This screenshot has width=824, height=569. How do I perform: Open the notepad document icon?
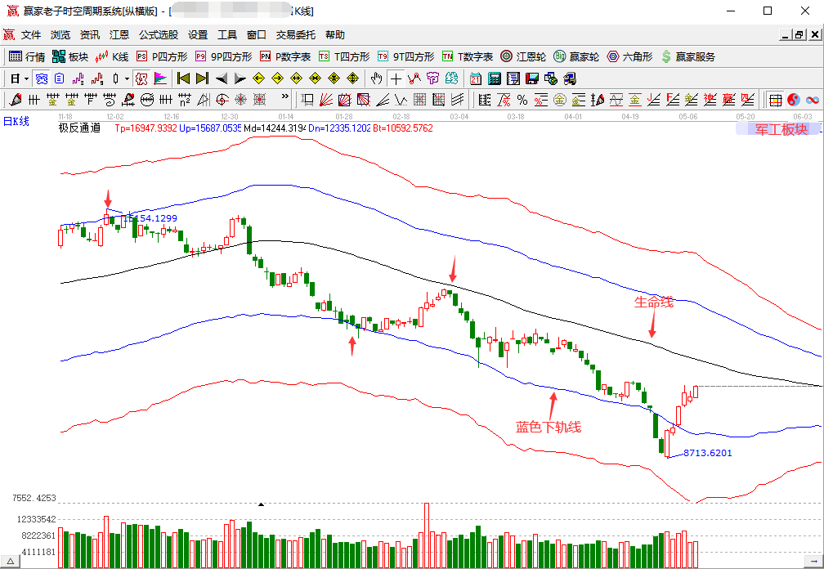(513, 78)
